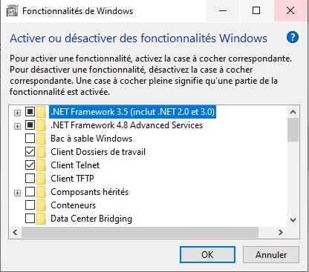This screenshot has height=272, width=309.
Task: Click the Windows Features title bar icon
Action: 12,11
